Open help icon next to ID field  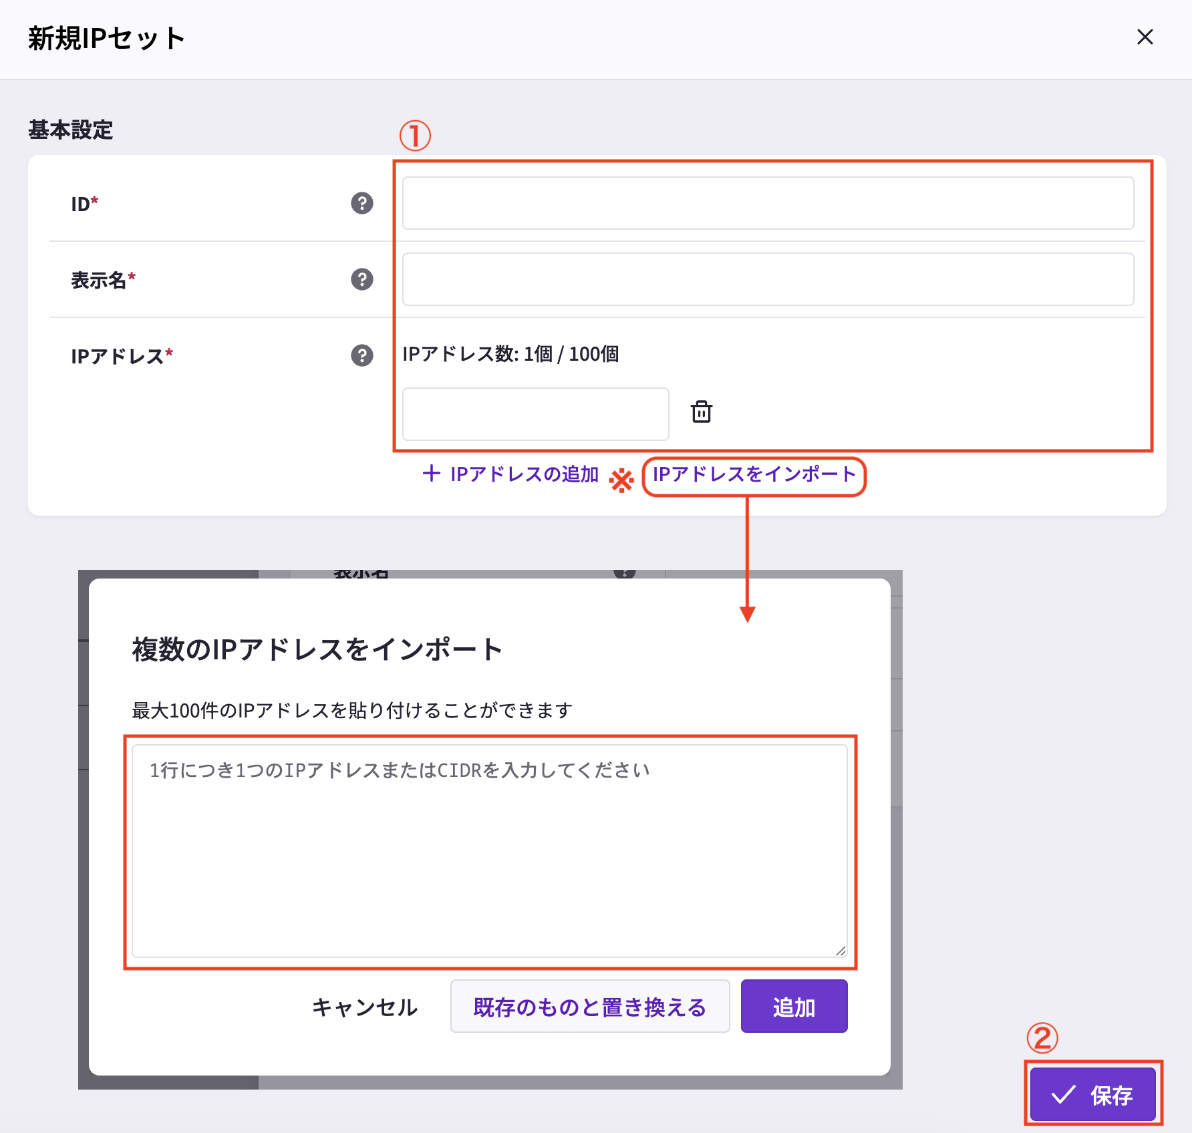[x=362, y=203]
